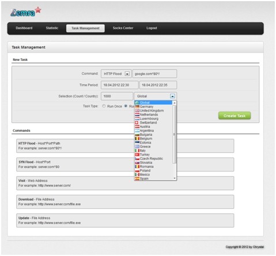Click the Zemra logo with red star

[26, 12]
